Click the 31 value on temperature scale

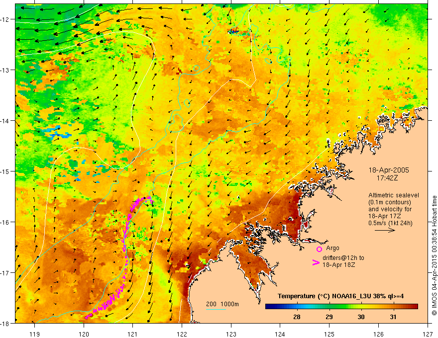point(393,317)
